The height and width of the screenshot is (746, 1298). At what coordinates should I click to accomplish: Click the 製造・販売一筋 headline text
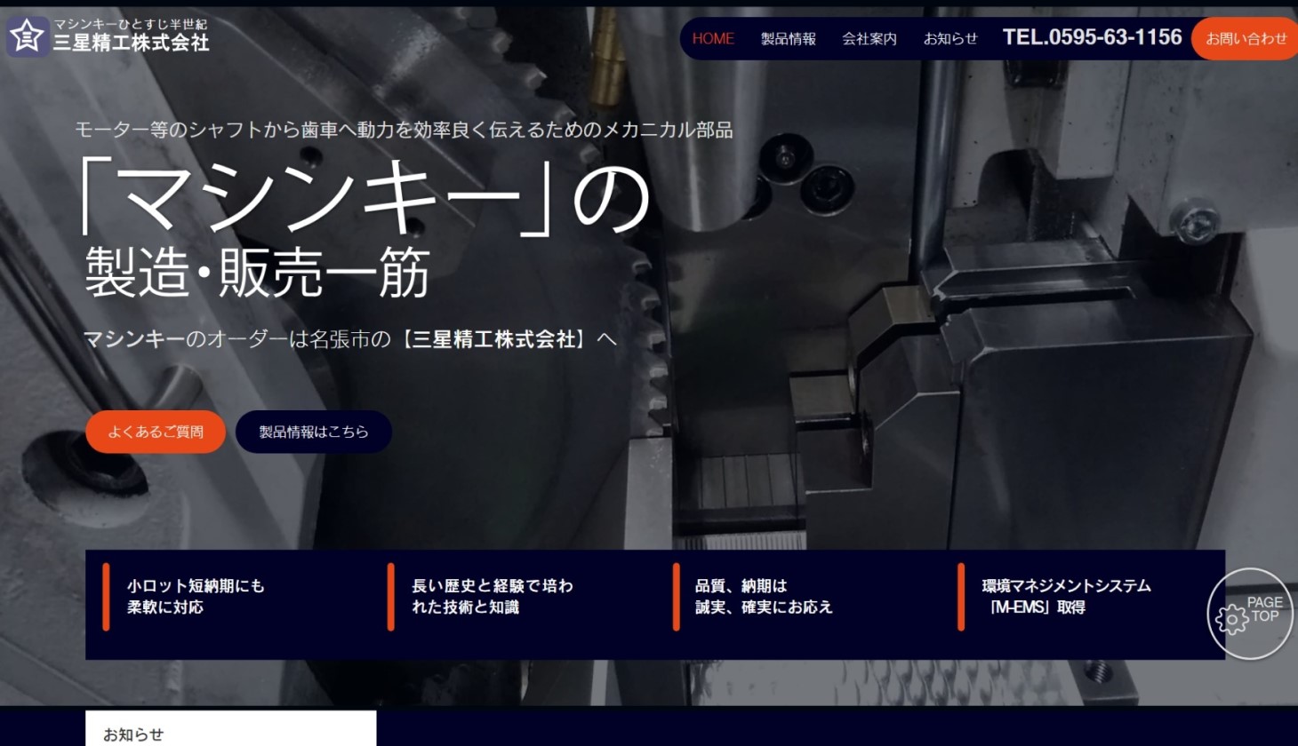point(258,273)
